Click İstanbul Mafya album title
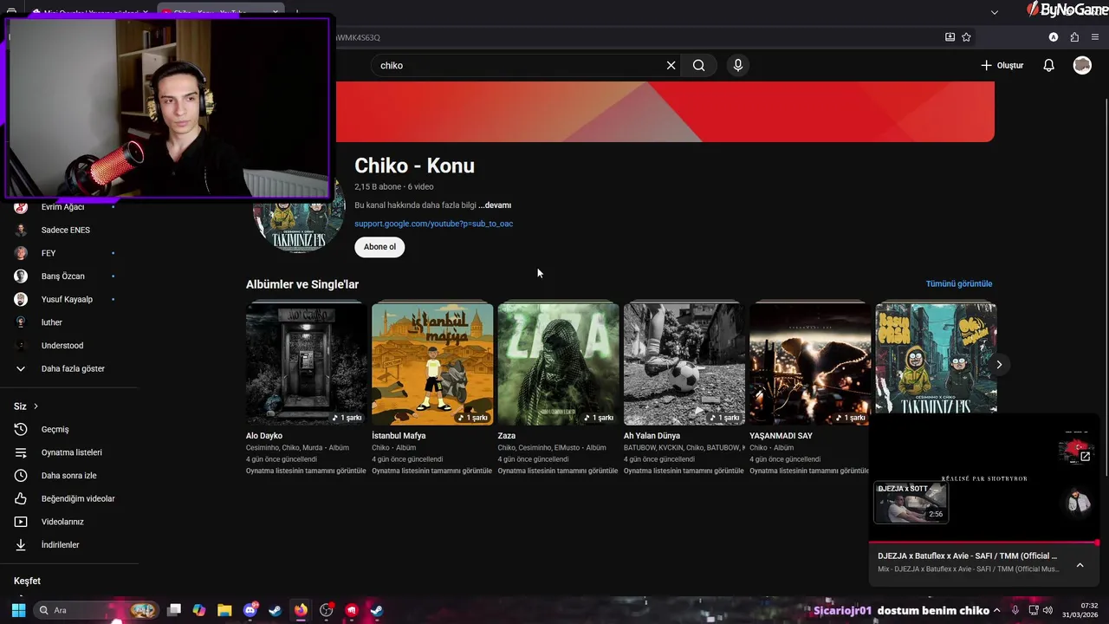 [399, 436]
